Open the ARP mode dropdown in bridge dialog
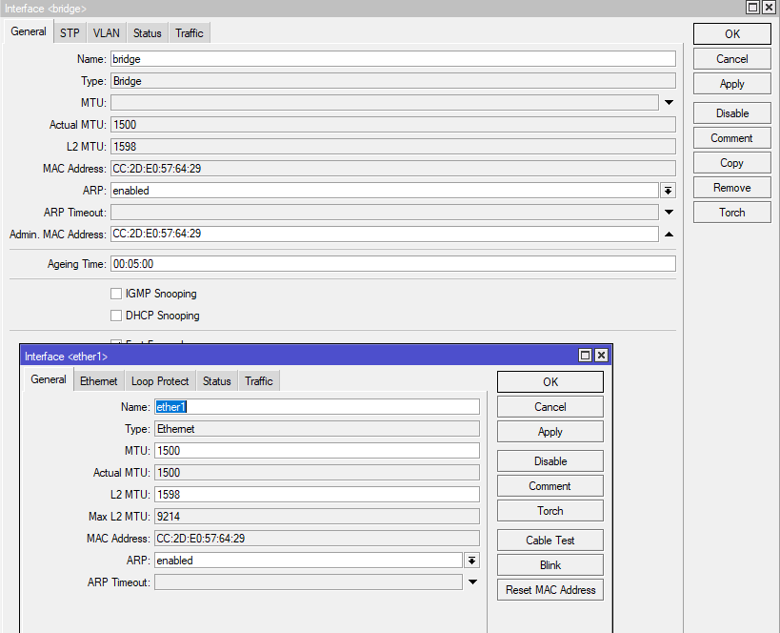This screenshot has height=633, width=780. pos(668,190)
